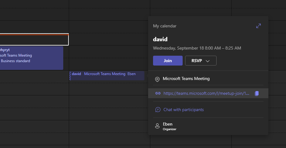Click the red current-time indicator line
Screen dimensions: 286x148
[34, 34]
